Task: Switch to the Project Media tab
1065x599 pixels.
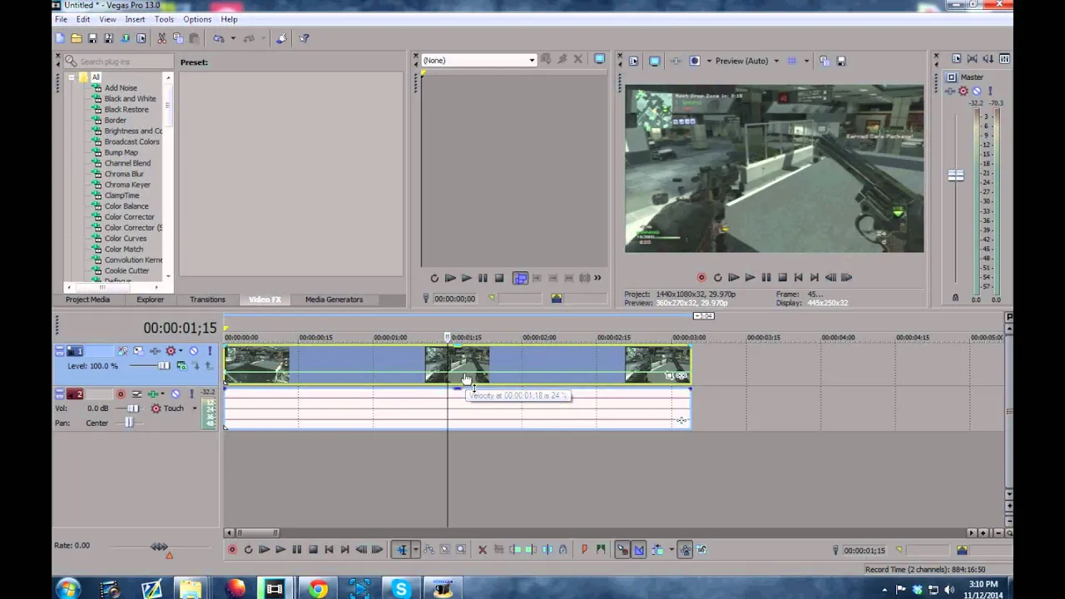Action: (87, 299)
